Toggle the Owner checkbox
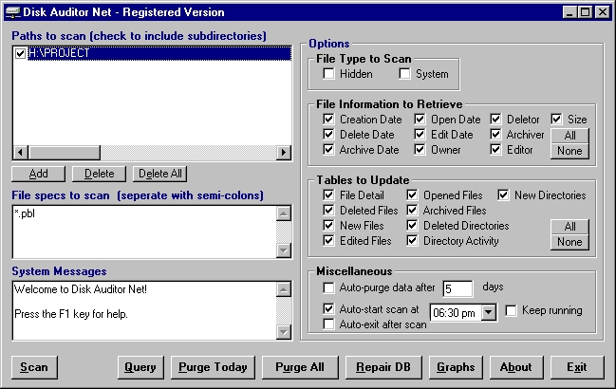 (x=420, y=150)
